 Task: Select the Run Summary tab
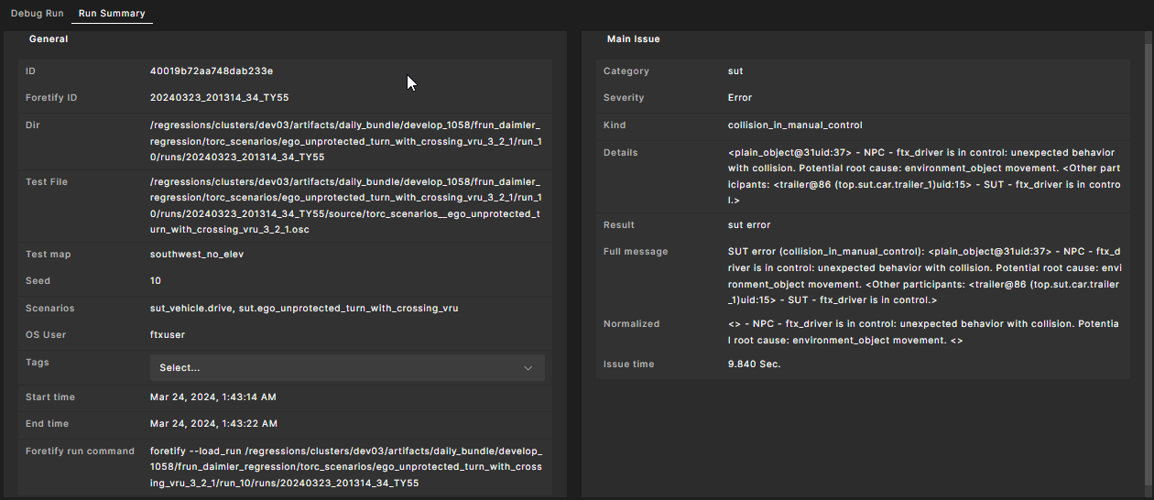111,15
